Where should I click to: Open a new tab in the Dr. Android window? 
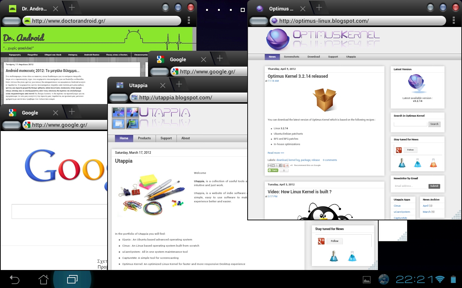[x=71, y=8]
